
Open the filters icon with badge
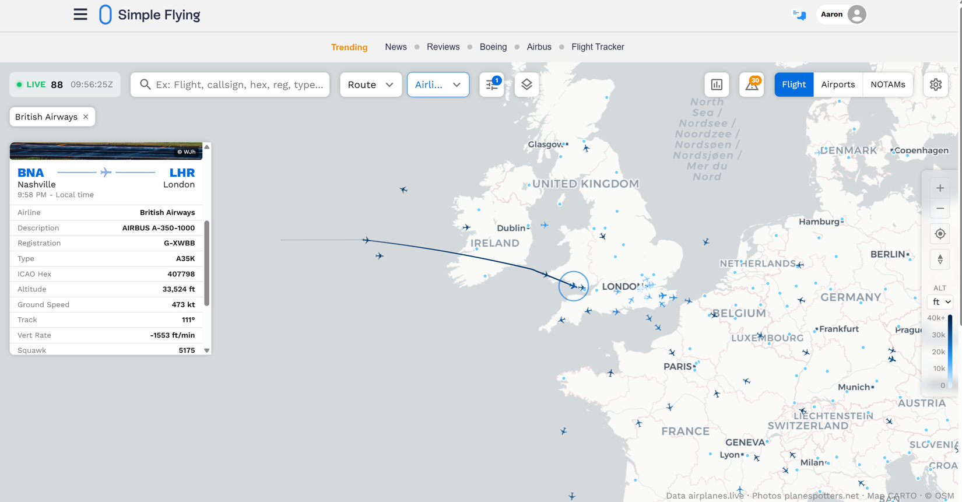point(492,85)
